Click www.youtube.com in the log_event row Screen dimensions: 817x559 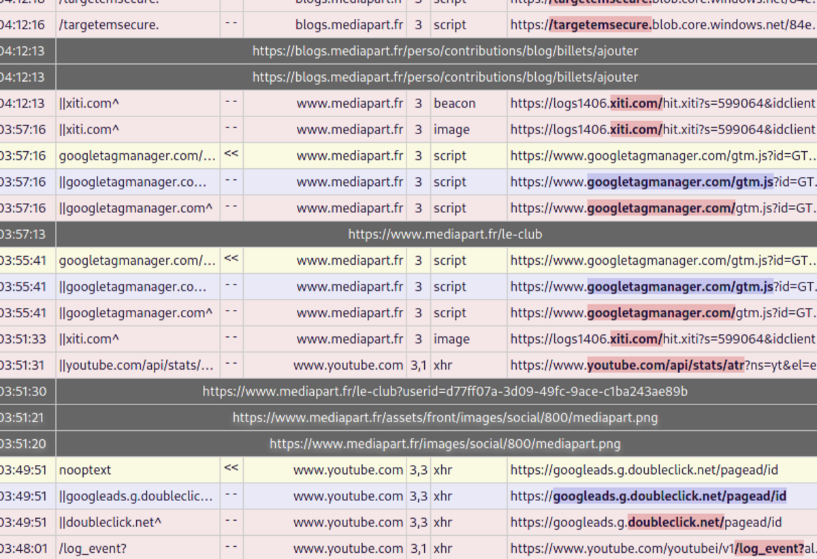[348, 548]
